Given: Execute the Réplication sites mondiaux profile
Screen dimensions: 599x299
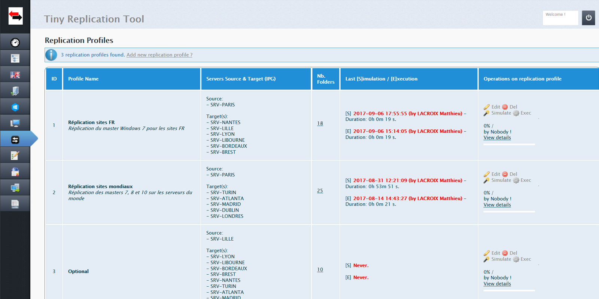Looking at the screenshot, I should pos(522,180).
